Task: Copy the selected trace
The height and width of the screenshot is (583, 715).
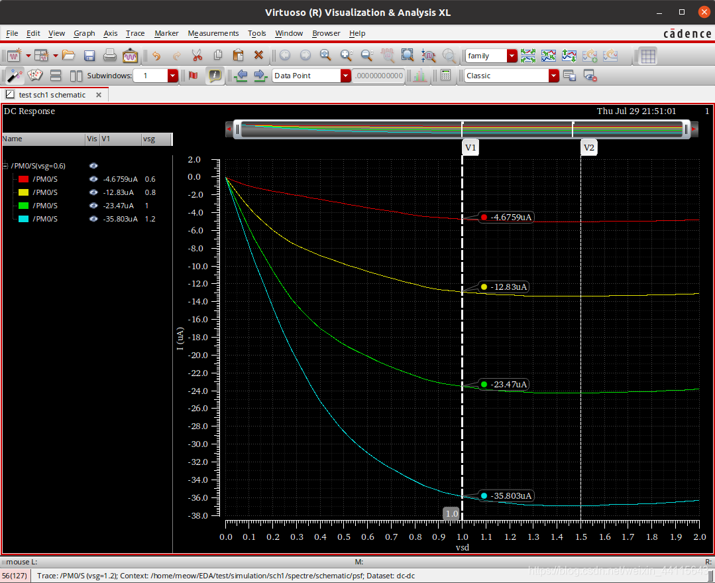Action: coord(218,56)
